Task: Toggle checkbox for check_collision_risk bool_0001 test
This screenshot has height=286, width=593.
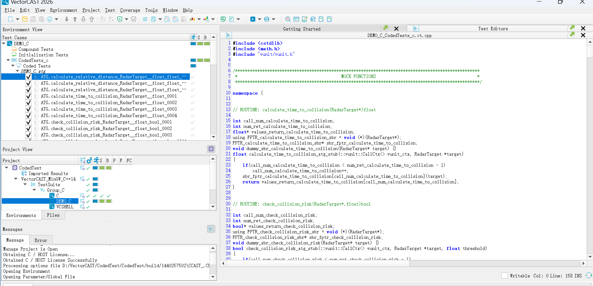Action: point(28,122)
